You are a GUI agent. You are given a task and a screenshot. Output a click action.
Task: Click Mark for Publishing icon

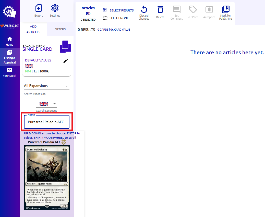pos(226,9)
